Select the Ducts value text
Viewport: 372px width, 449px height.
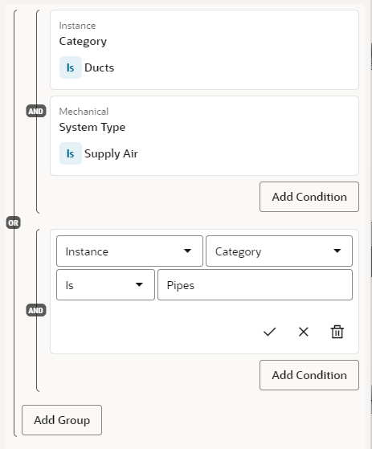click(x=99, y=67)
